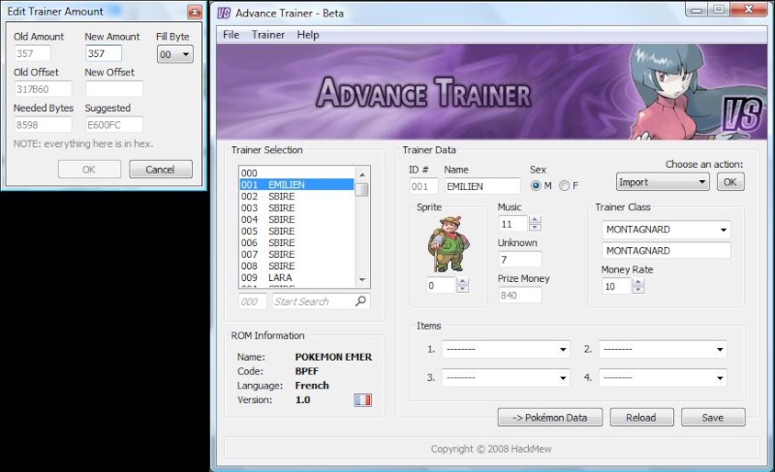Select trainer 004 SBIRE in the list
This screenshot has height=472, width=775.
[x=296, y=219]
